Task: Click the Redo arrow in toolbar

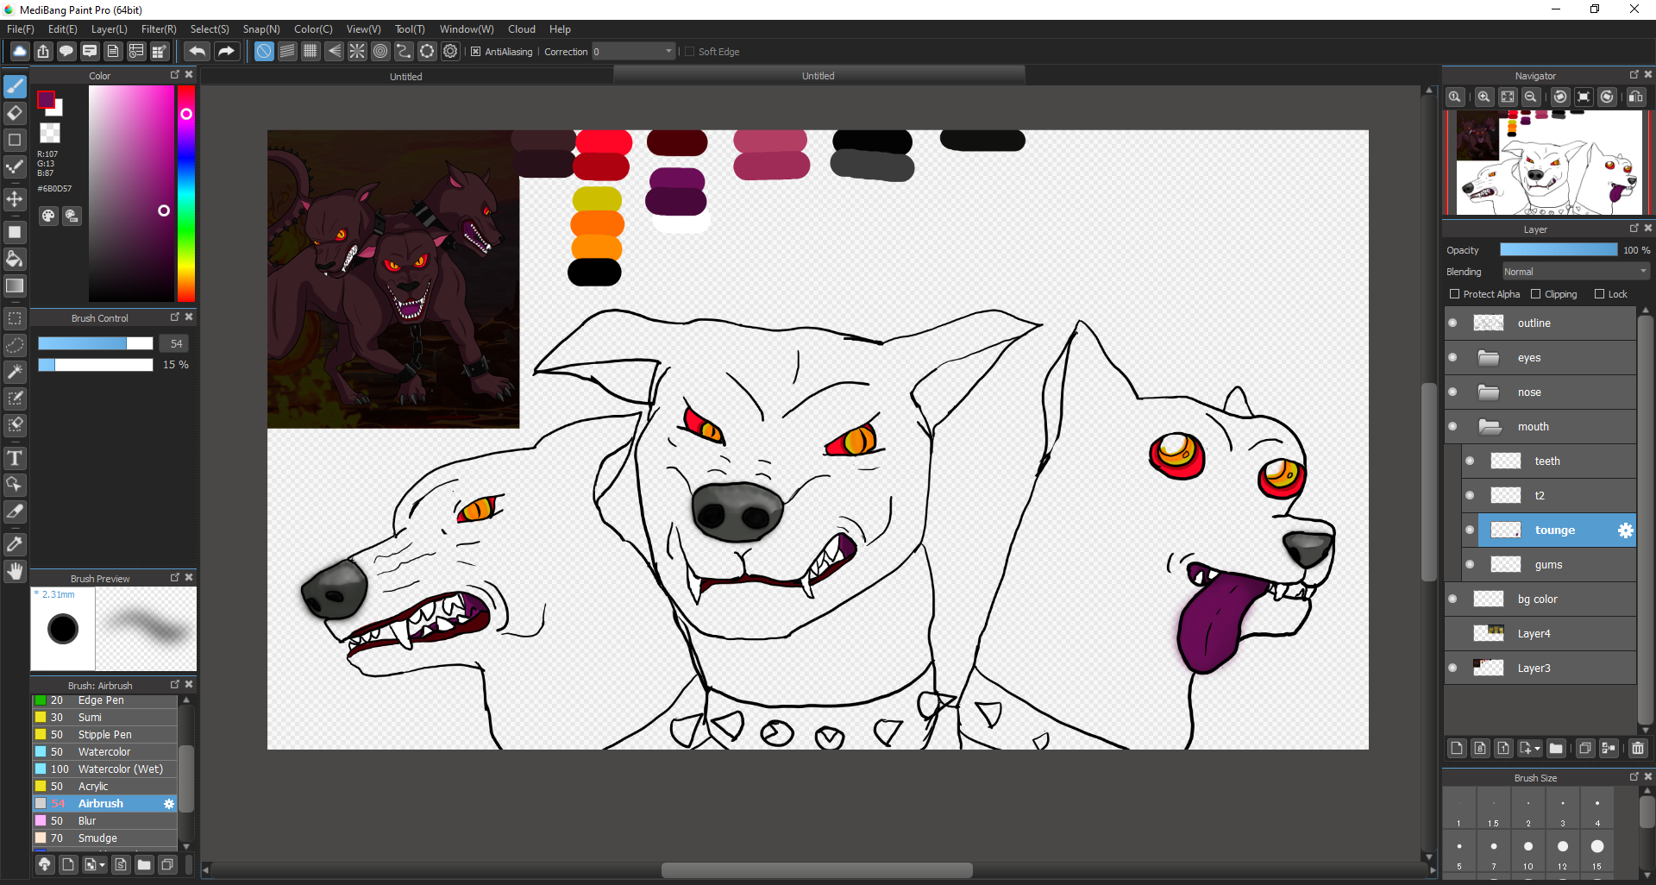Action: pyautogui.click(x=226, y=52)
